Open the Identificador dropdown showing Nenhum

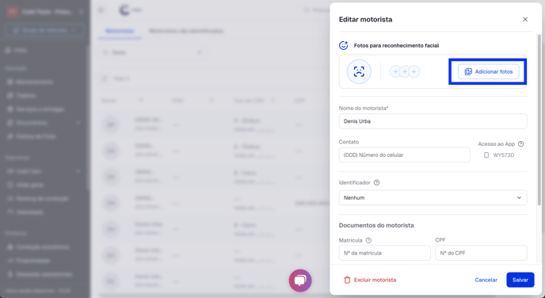[433, 197]
